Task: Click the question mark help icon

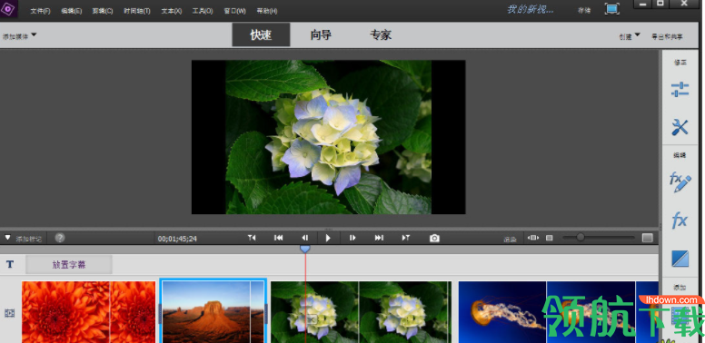Action: pyautogui.click(x=60, y=238)
